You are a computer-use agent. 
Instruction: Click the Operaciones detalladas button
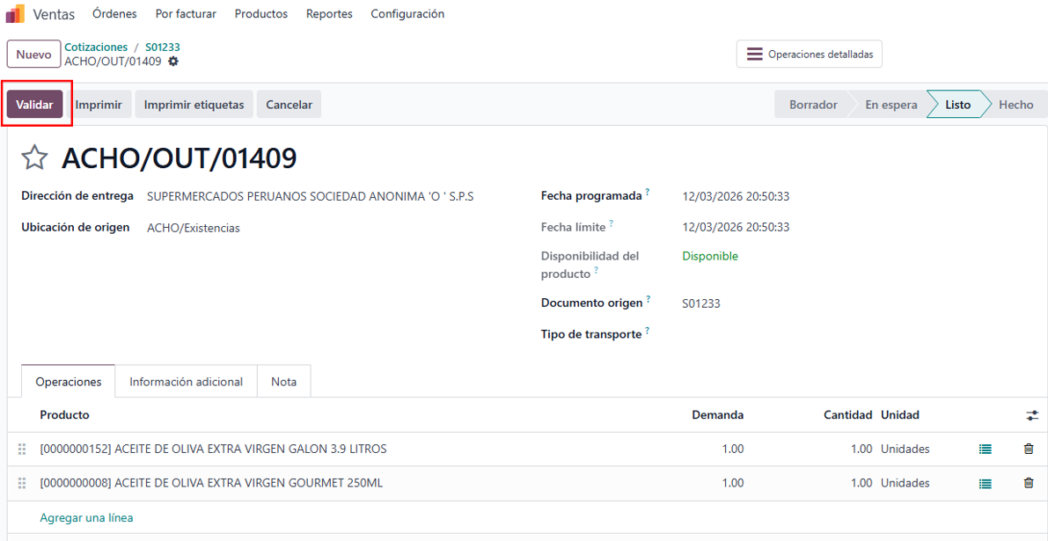(x=809, y=55)
